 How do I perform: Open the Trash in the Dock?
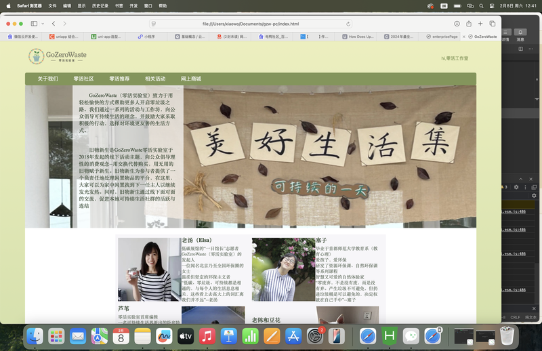pyautogui.click(x=507, y=336)
